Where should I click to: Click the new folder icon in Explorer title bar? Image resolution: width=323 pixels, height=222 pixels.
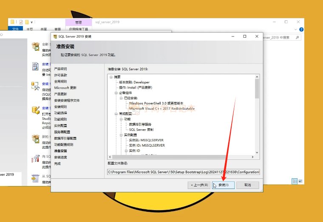point(27,22)
